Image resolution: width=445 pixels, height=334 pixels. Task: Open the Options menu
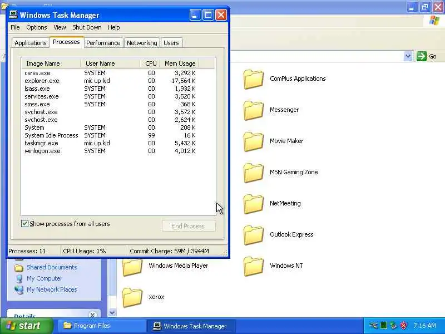(x=37, y=27)
